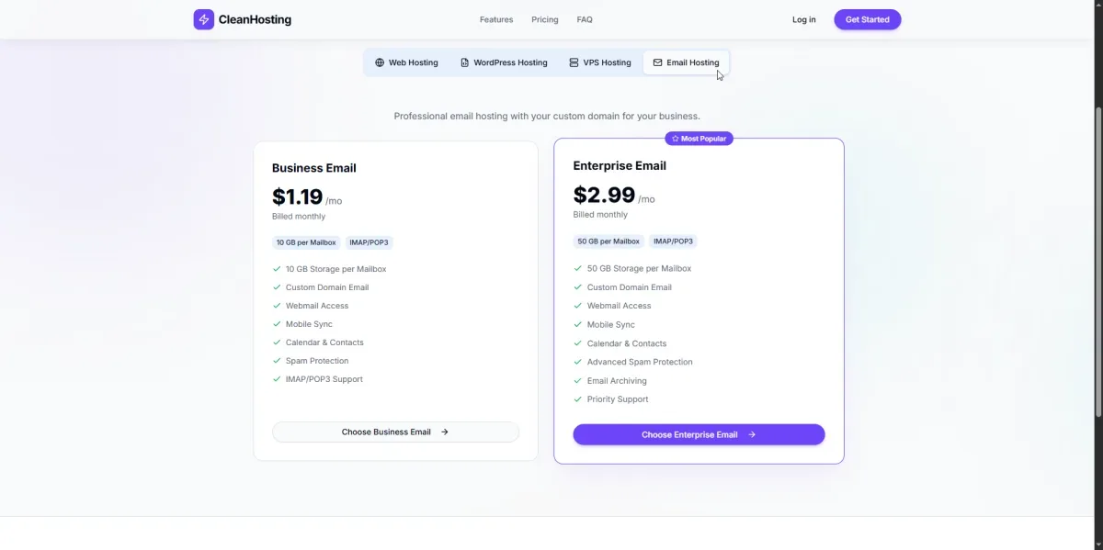The height and width of the screenshot is (550, 1103).
Task: Click the arrow icon on Choose Business Email
Action: click(445, 432)
